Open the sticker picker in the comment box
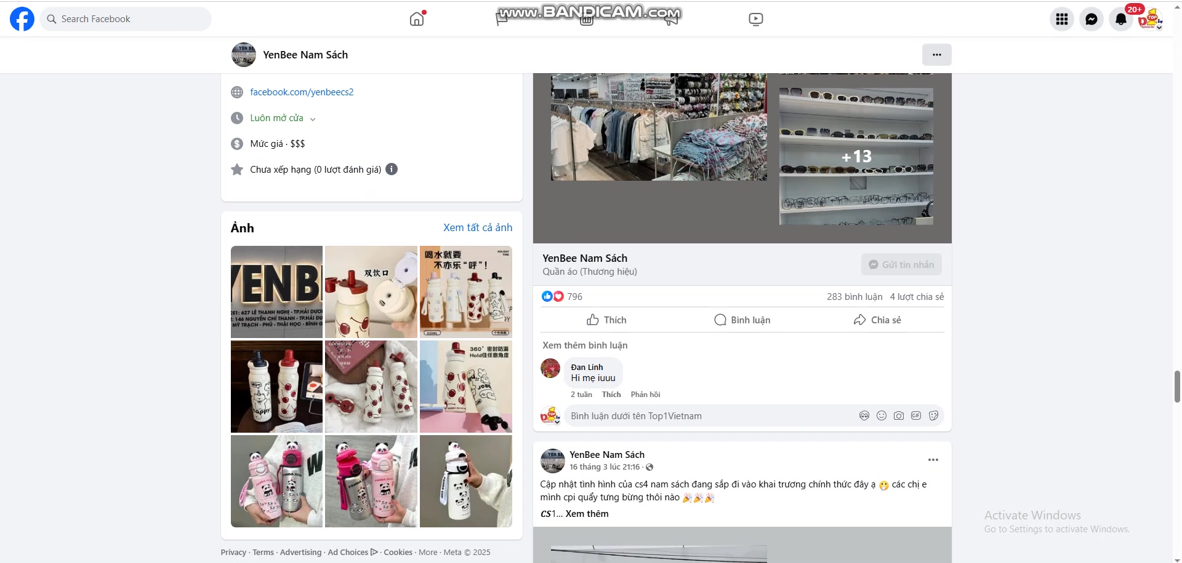Viewport: 1182px width, 563px height. (933, 415)
